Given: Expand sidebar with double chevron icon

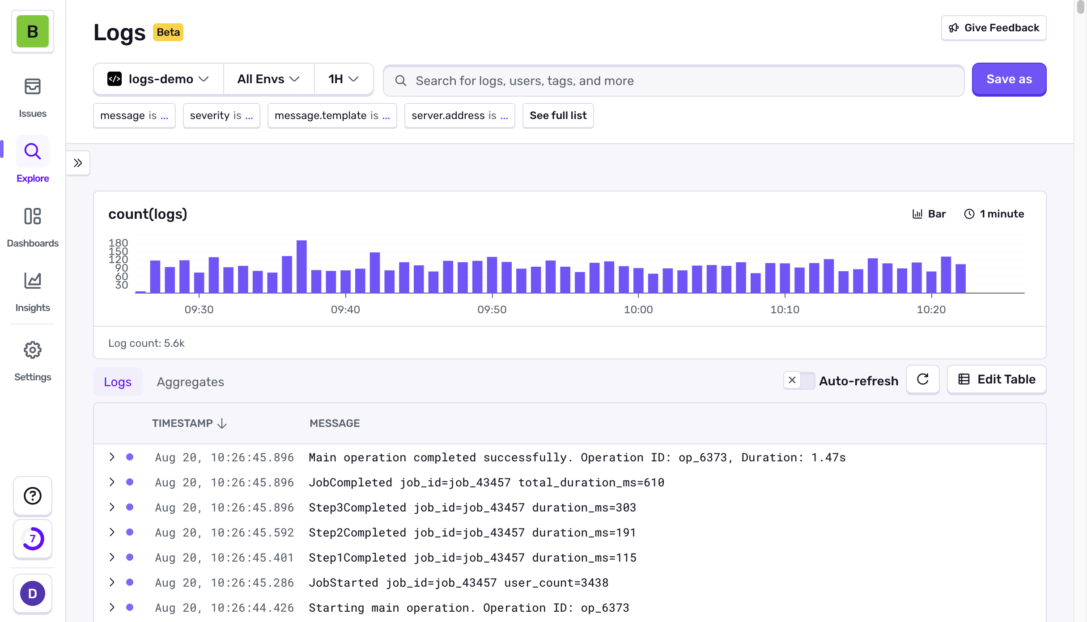Looking at the screenshot, I should pos(78,163).
